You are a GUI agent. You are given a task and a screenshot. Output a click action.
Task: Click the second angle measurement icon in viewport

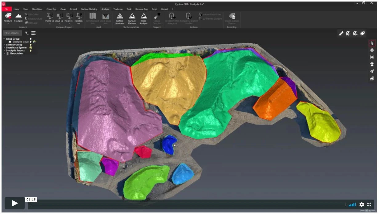click(348, 34)
